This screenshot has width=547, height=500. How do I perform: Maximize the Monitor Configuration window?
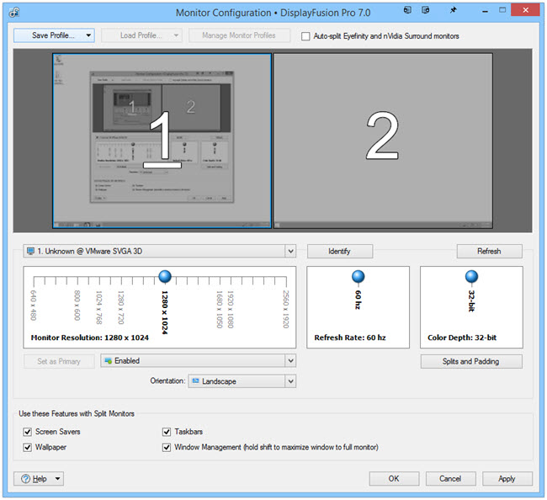[502, 10]
